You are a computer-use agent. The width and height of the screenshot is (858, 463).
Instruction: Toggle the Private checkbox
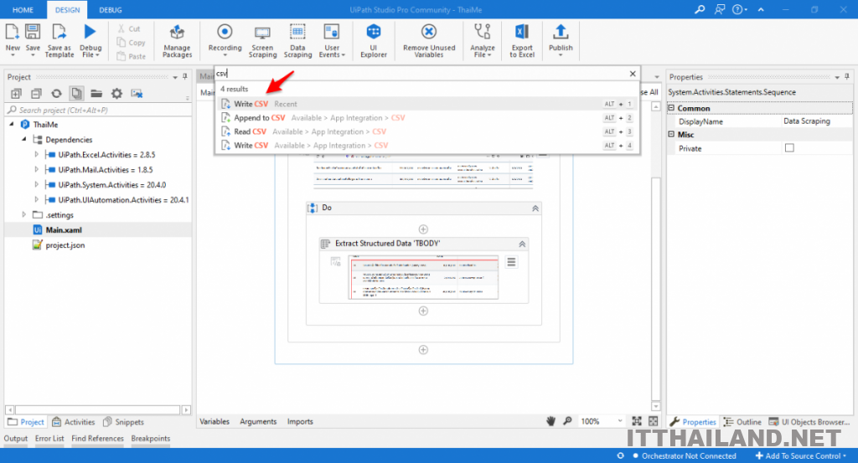coord(789,148)
